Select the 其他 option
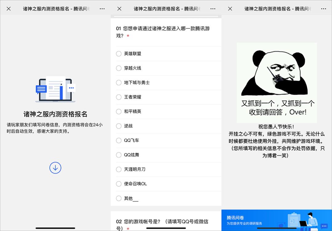The width and height of the screenshot is (332, 231). coord(119,198)
